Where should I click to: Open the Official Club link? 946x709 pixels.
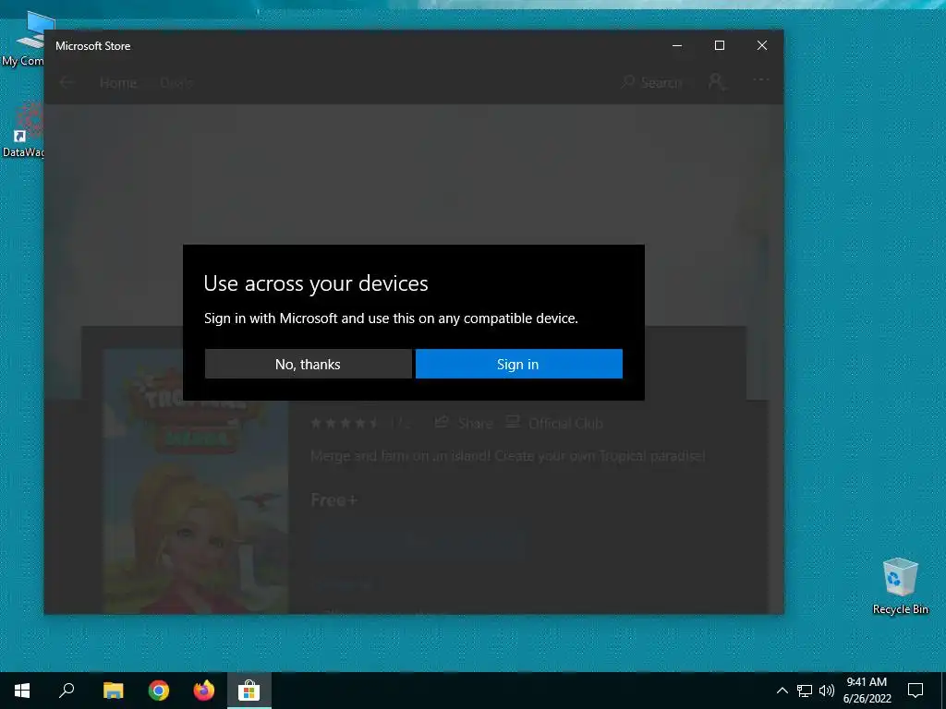tap(554, 423)
